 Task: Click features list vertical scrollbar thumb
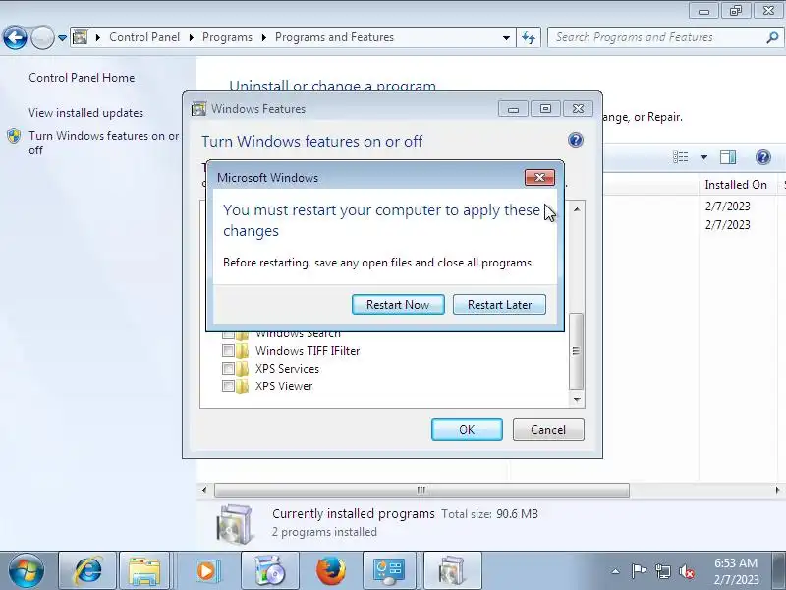click(x=577, y=351)
